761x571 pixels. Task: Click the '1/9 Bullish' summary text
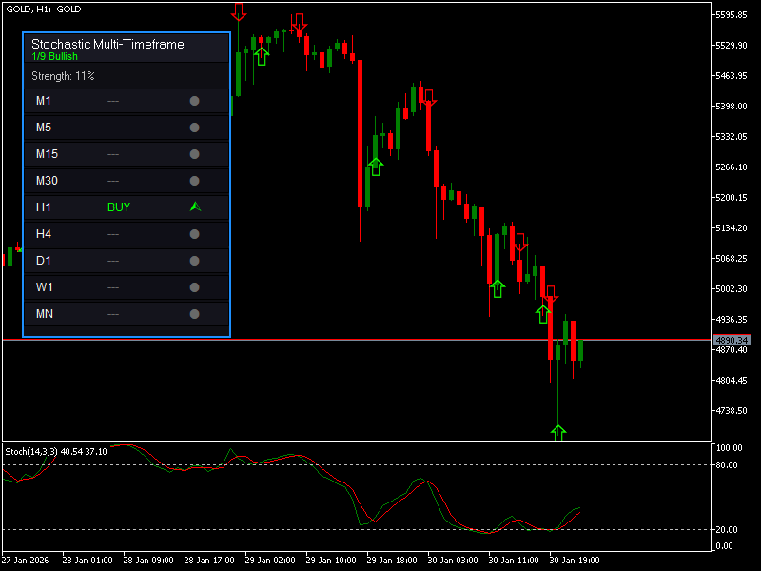click(x=54, y=56)
